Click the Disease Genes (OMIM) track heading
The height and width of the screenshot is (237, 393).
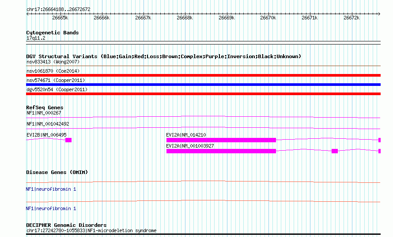click(x=57, y=172)
